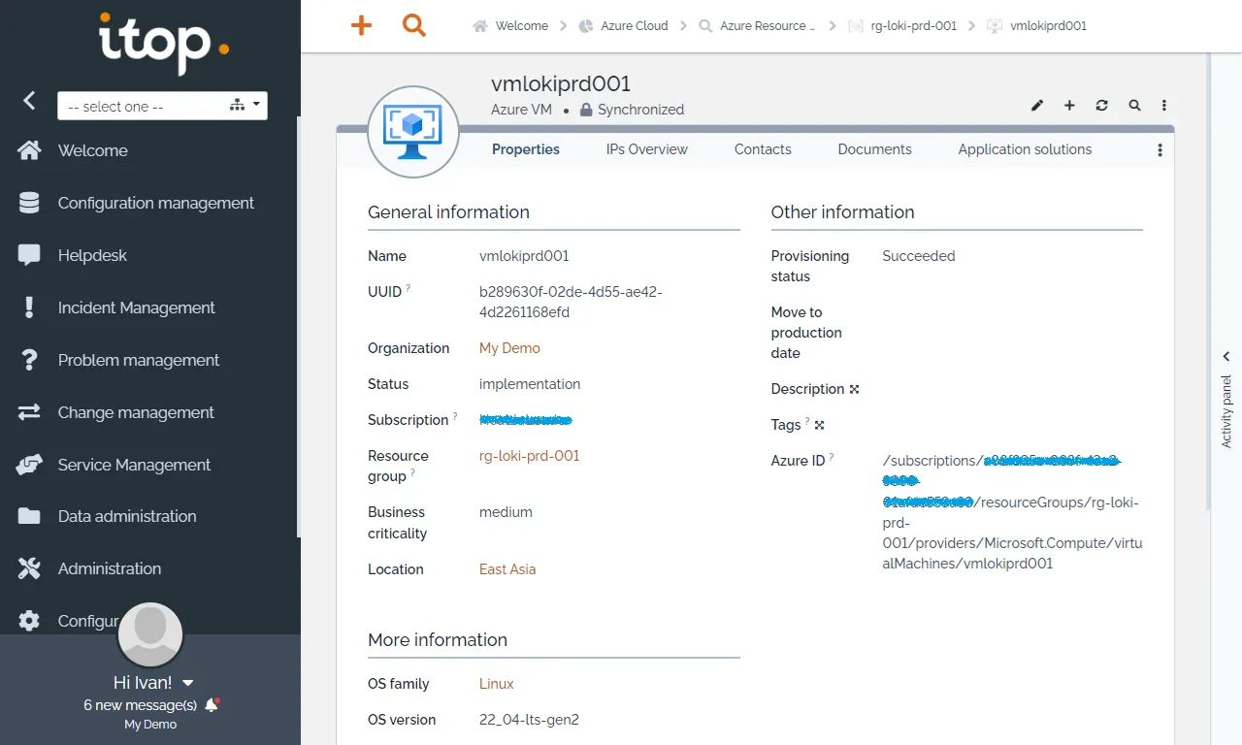This screenshot has width=1242, height=745.
Task: Go to Welcome breadcrumb
Action: tap(510, 26)
